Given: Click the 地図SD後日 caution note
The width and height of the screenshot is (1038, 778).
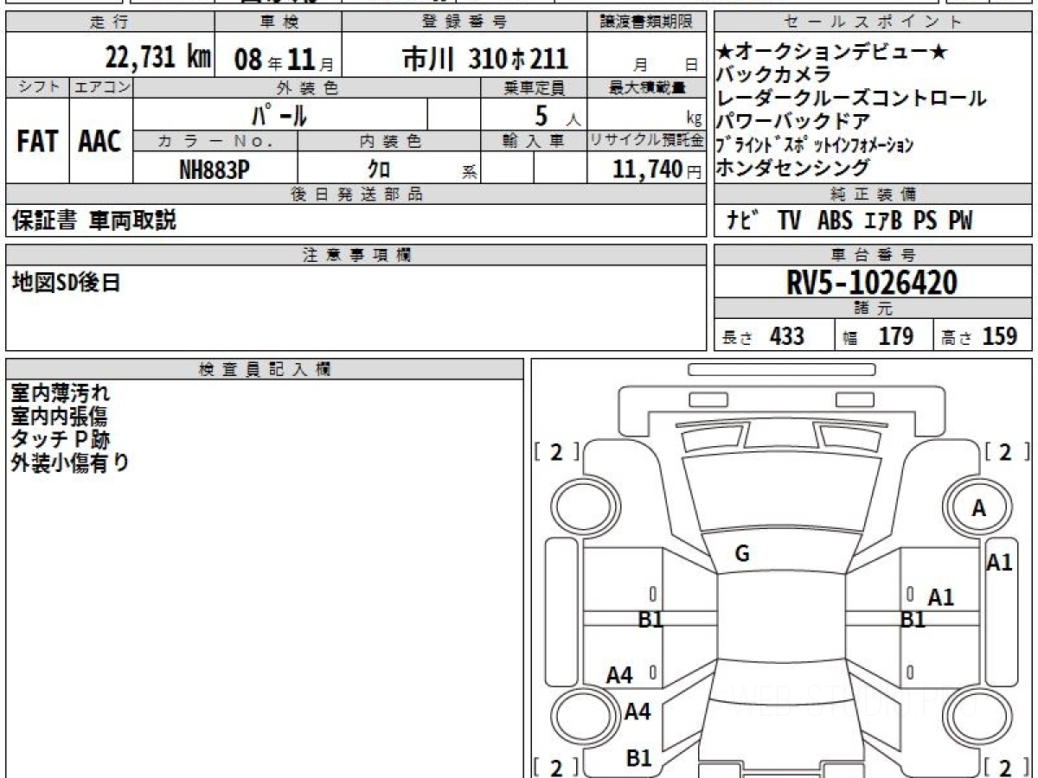Looking at the screenshot, I should point(66,282).
